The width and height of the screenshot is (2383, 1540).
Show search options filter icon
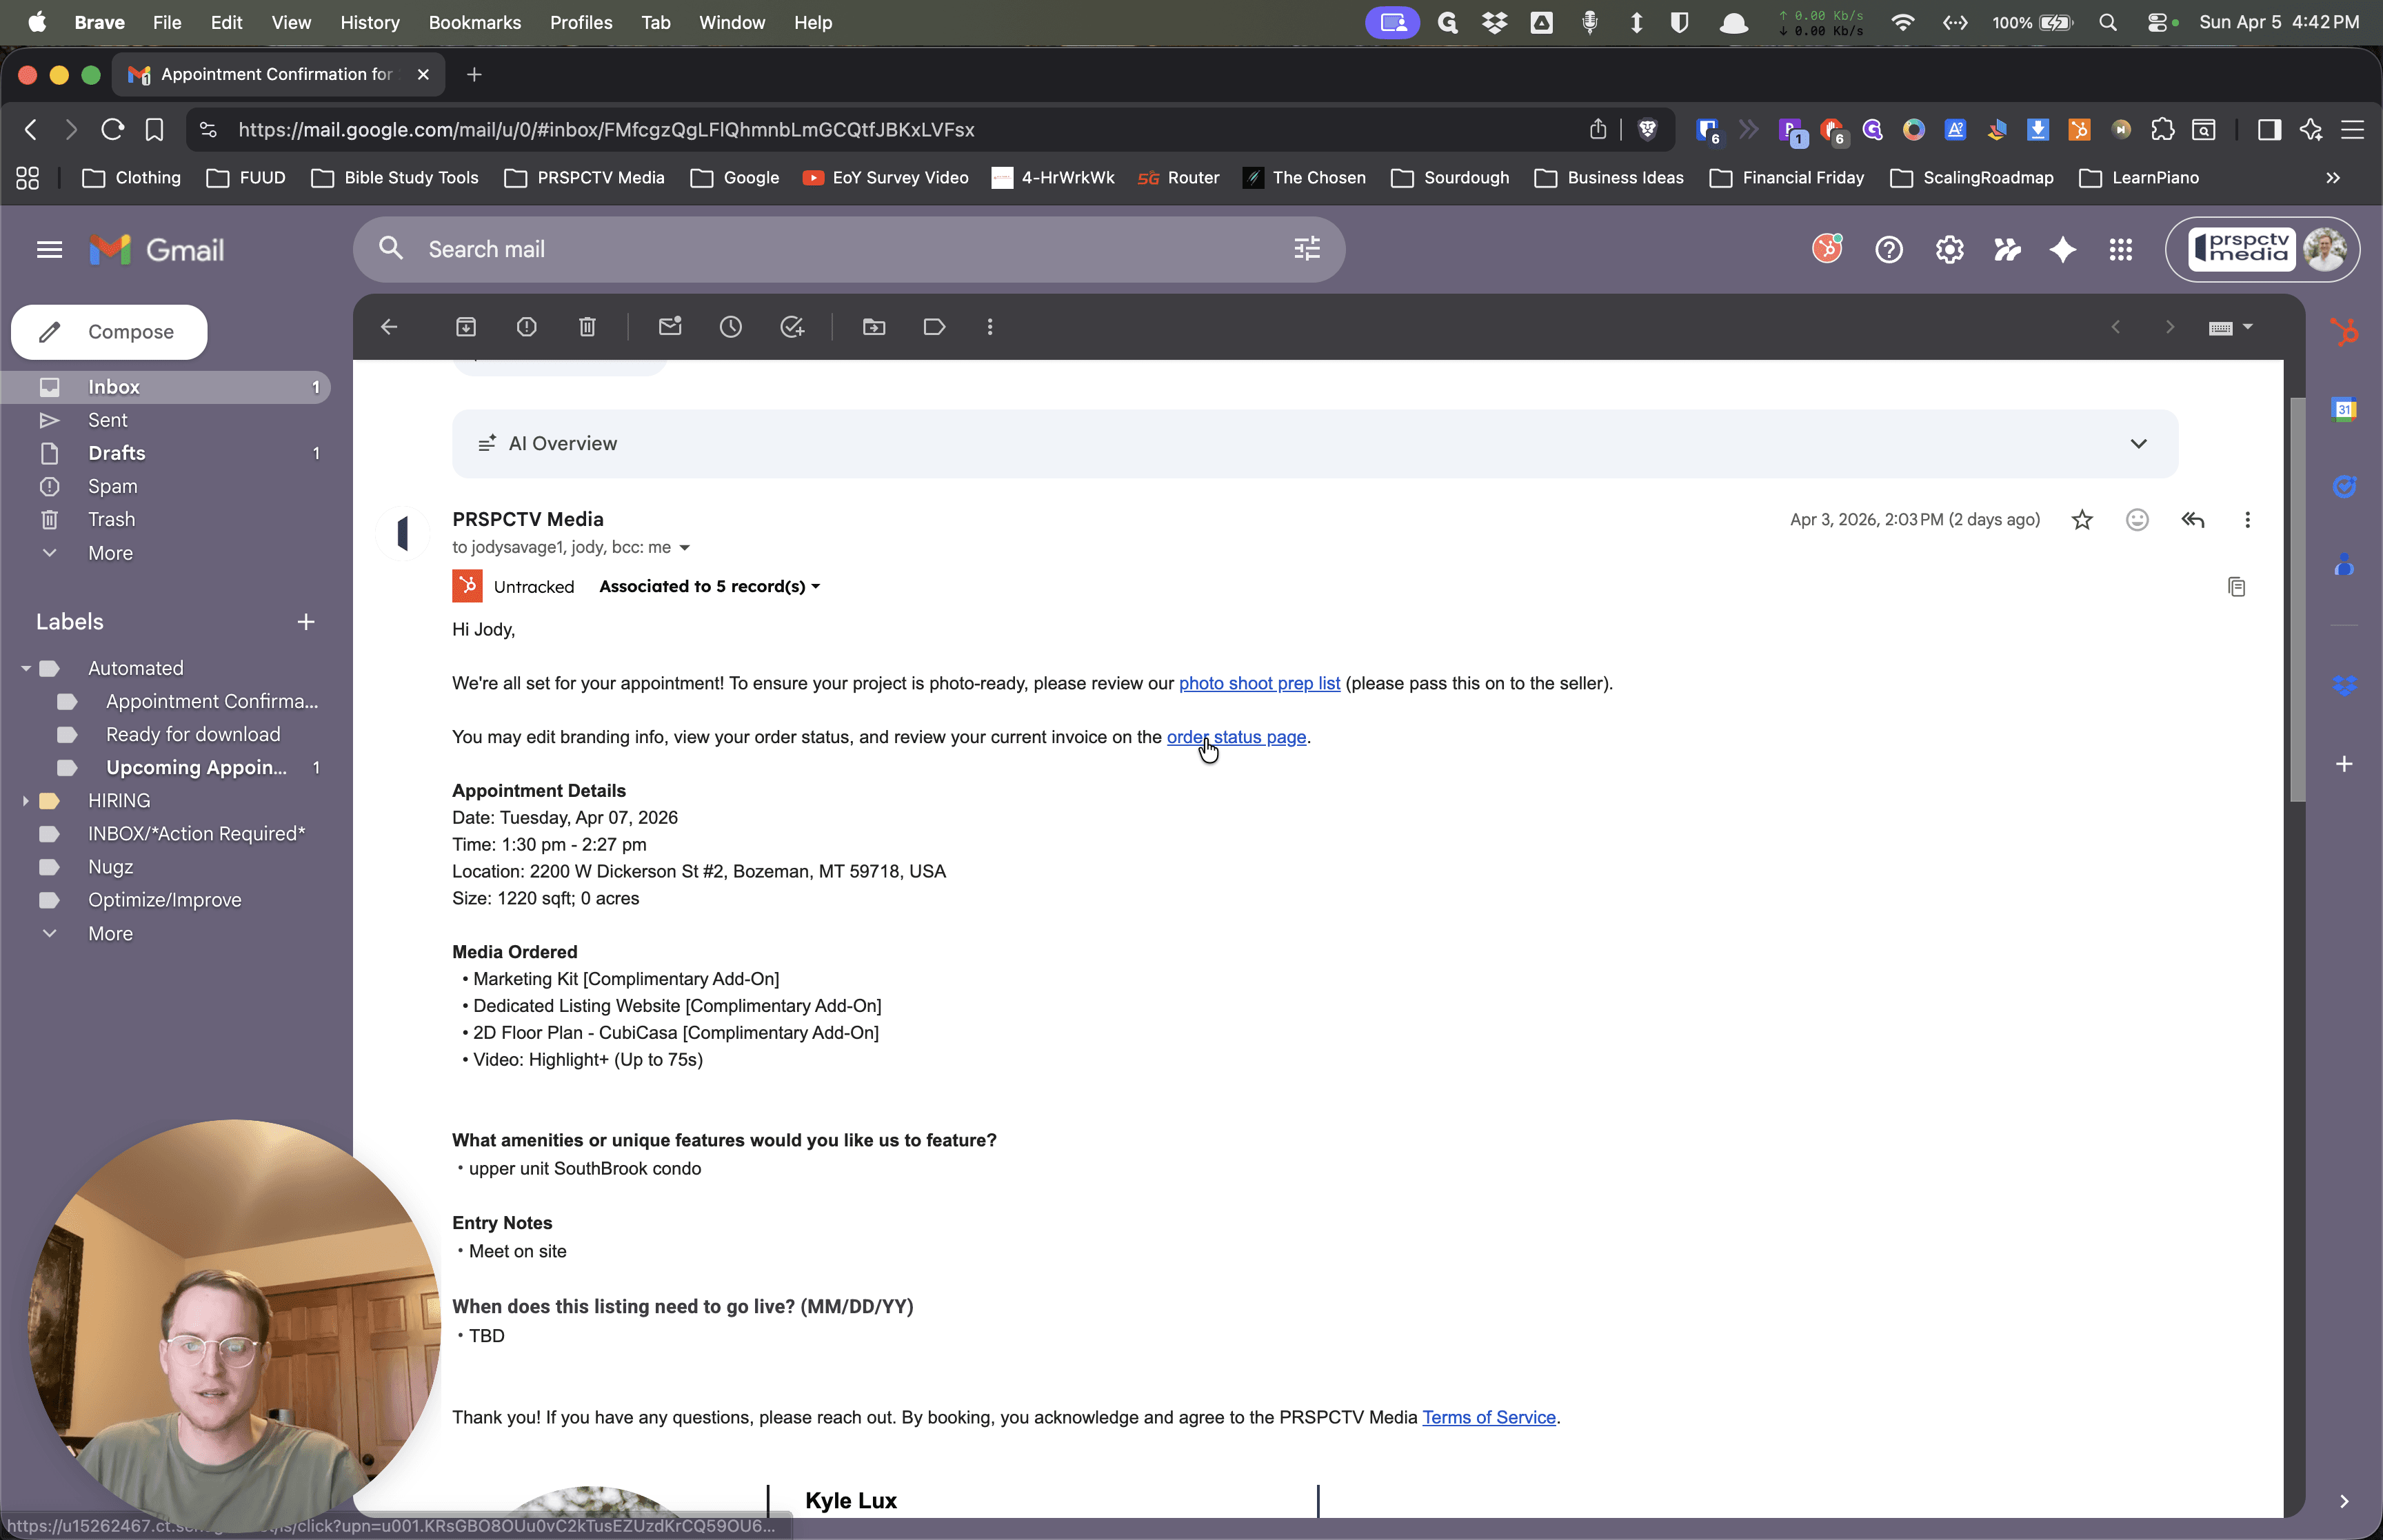(x=1306, y=250)
